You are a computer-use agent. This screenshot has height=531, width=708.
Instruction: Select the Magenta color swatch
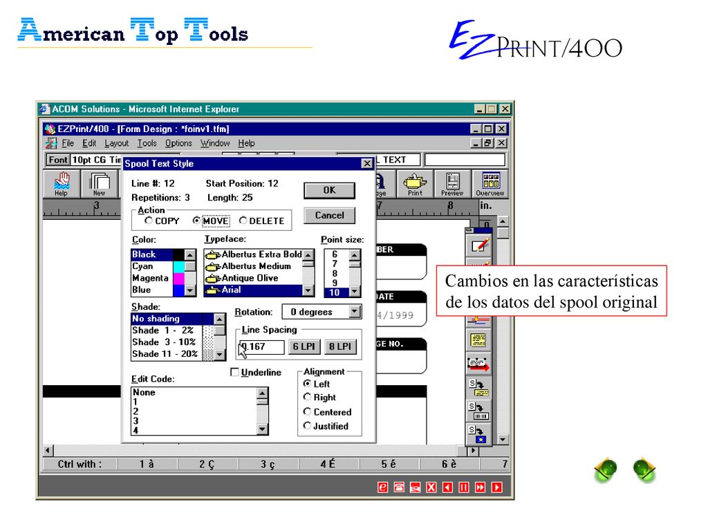coord(178,278)
